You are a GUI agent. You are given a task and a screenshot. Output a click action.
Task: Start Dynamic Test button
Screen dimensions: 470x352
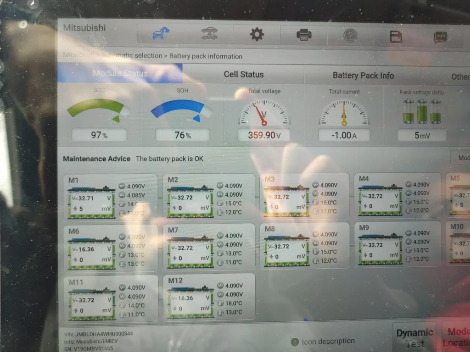click(x=414, y=338)
